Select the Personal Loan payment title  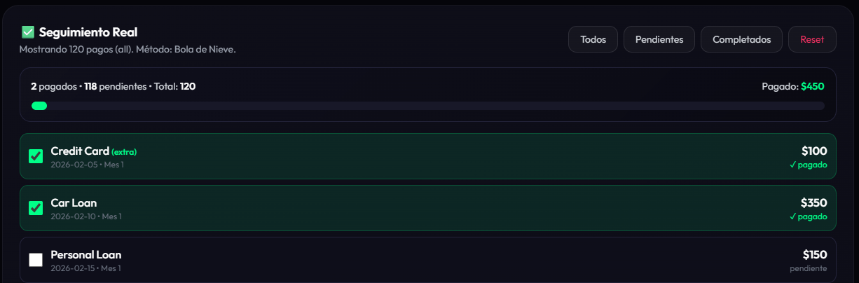(x=85, y=255)
